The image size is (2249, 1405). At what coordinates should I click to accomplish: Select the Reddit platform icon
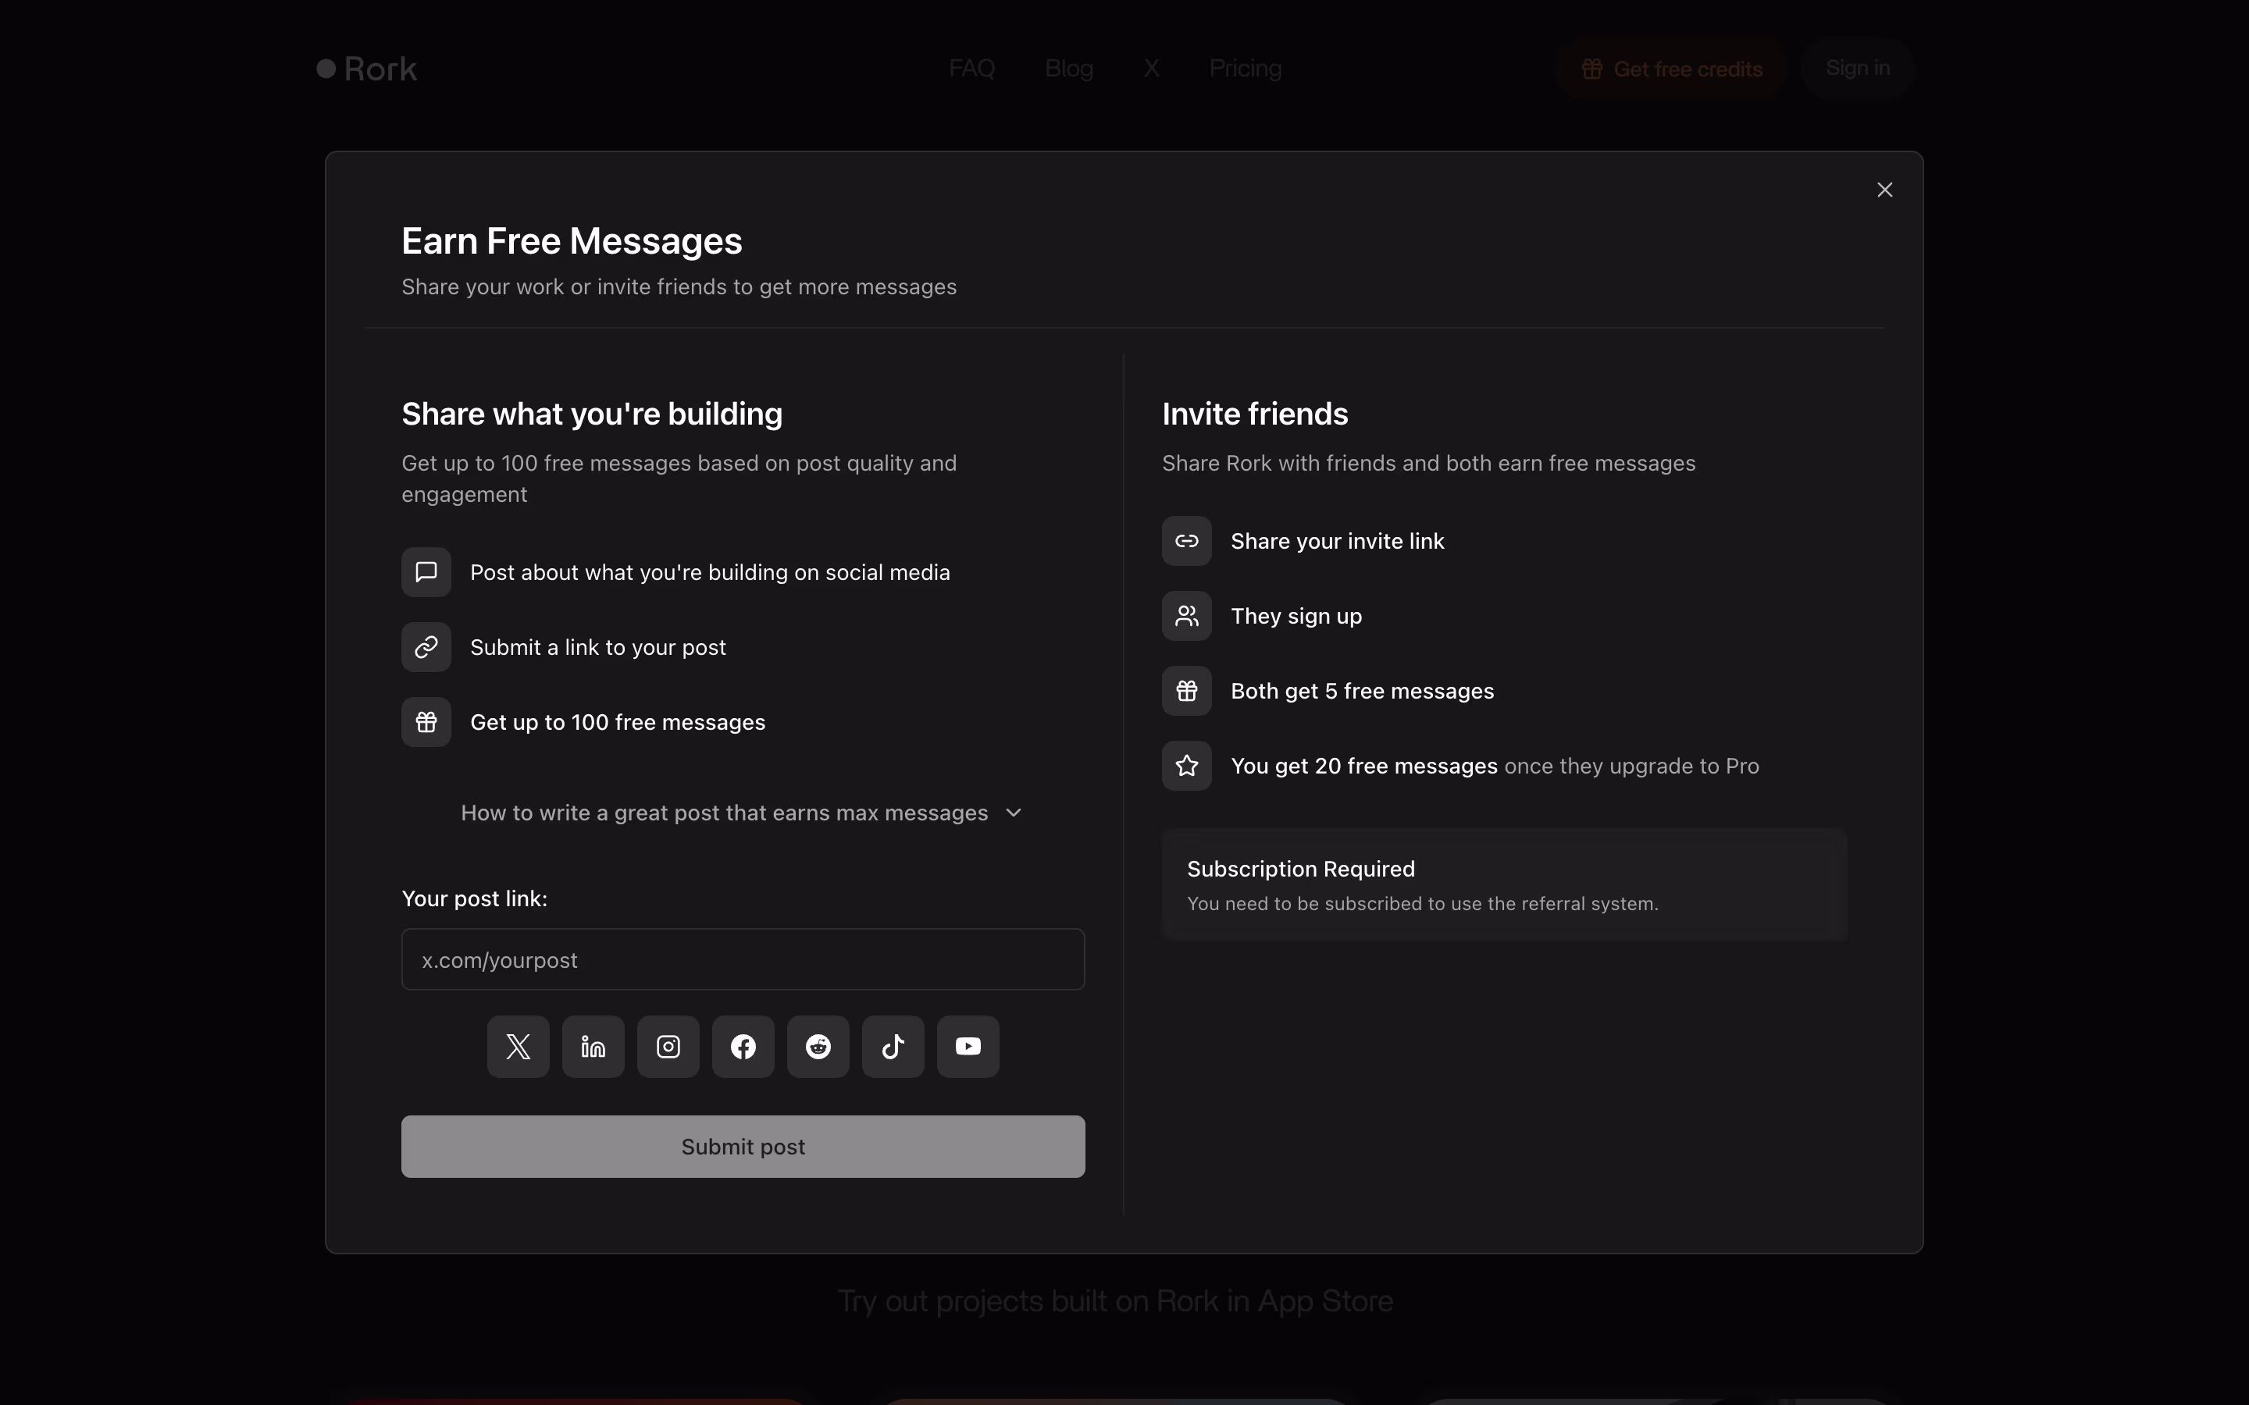pos(818,1046)
